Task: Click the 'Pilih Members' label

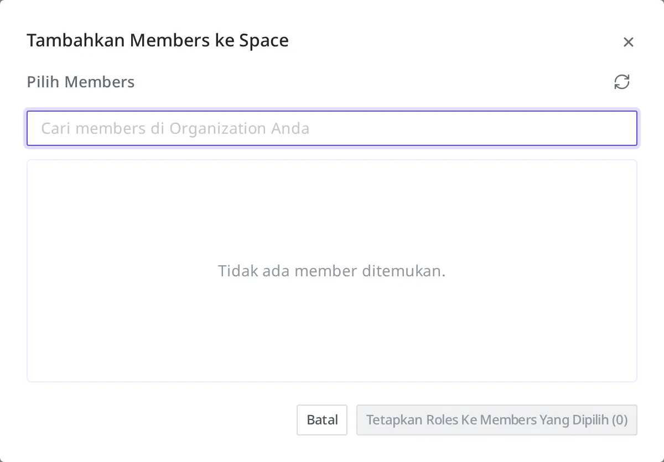Action: pos(81,82)
